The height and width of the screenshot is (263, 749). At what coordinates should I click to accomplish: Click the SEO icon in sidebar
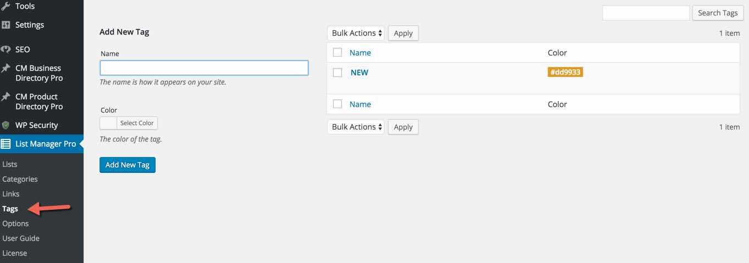(6, 49)
